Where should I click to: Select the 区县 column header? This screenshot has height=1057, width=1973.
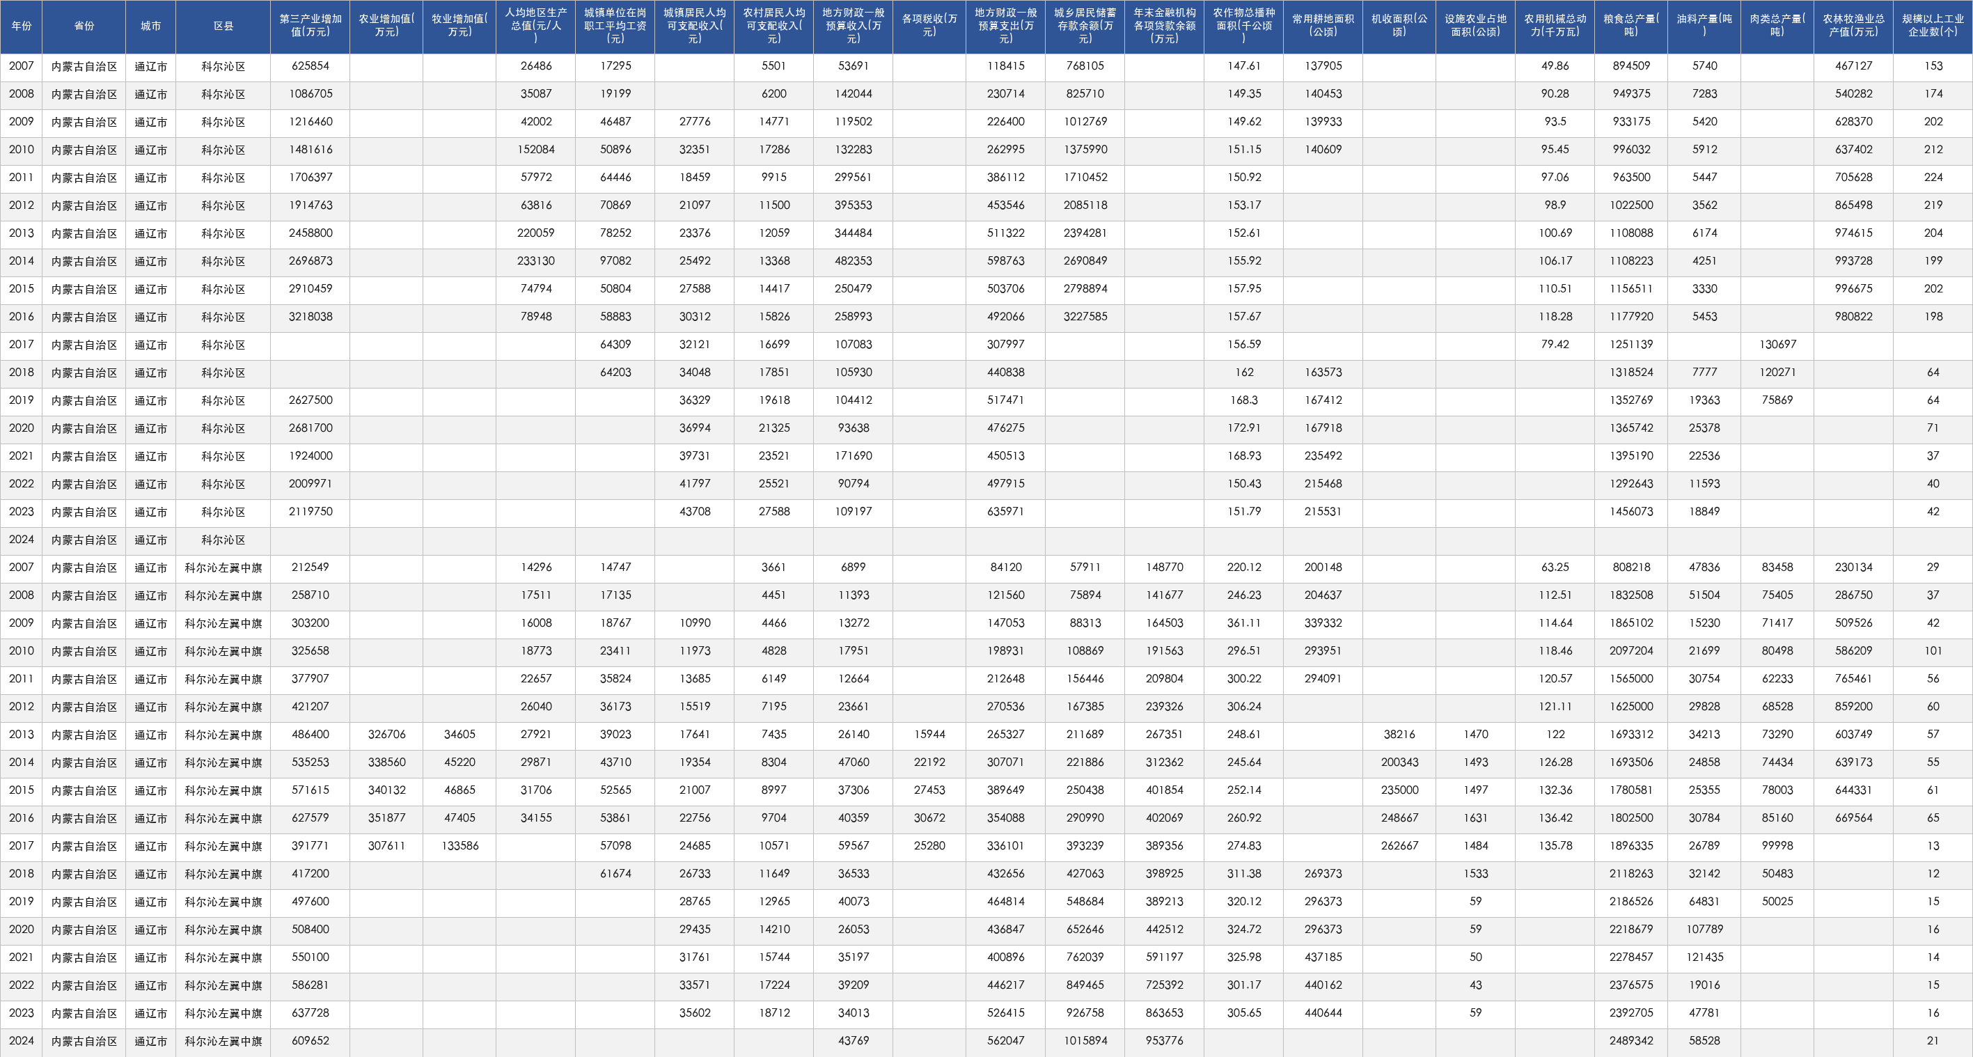tap(223, 26)
